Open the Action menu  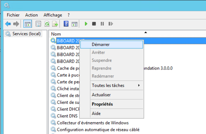click(31, 15)
